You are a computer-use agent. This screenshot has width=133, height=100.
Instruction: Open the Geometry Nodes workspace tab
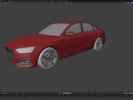pos(59,1)
